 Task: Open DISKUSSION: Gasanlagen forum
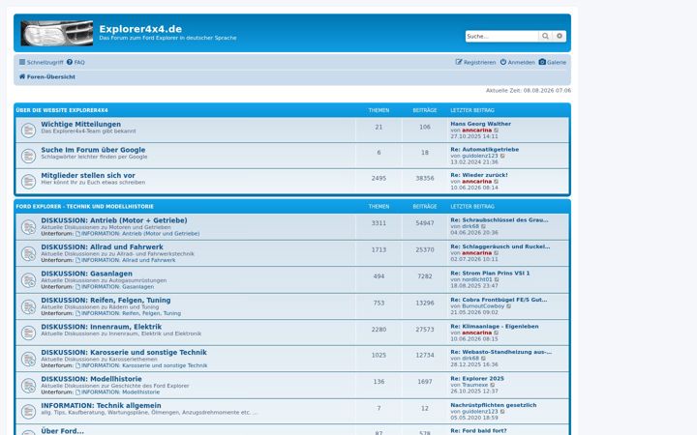[87, 274]
